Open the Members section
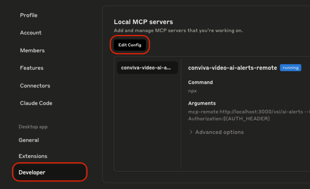 click(32, 50)
